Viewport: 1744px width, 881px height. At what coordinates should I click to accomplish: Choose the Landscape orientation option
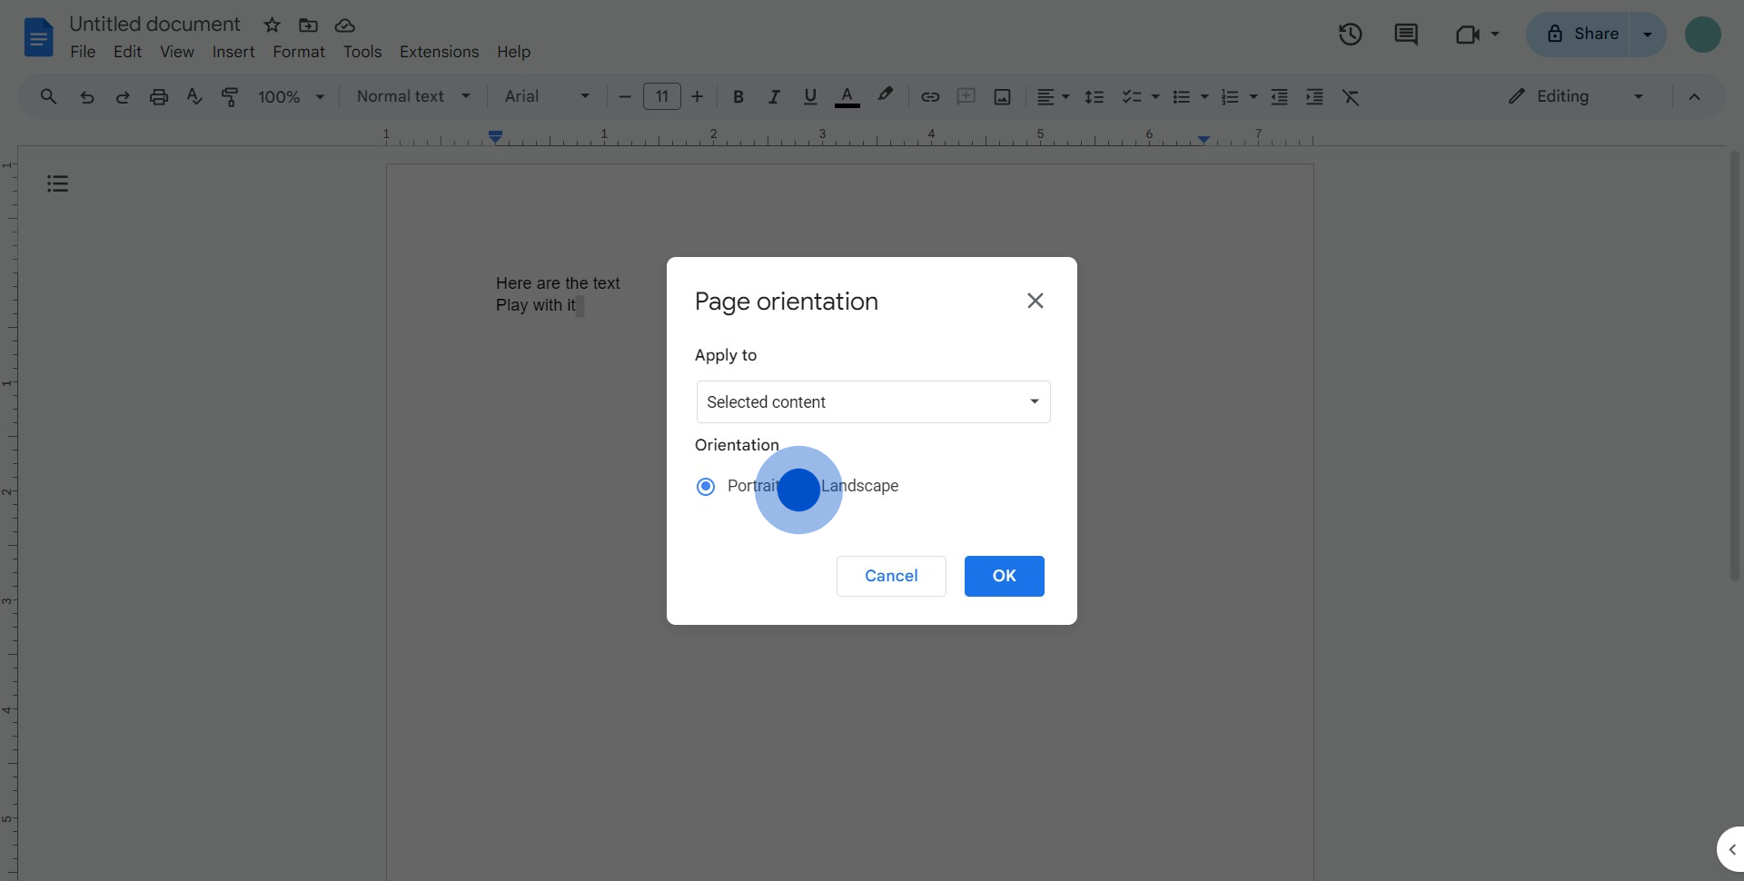[x=857, y=487]
